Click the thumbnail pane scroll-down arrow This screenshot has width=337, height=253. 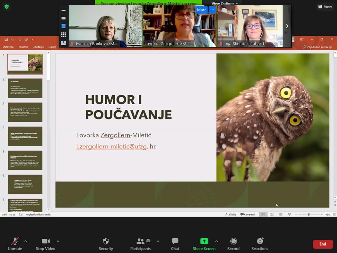(x=48, y=210)
